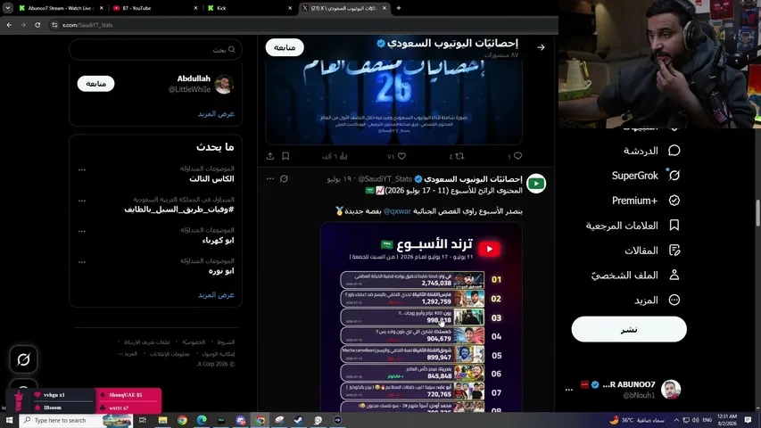Screen dimensions: 761x428
Task: Click Windows Type here to search box
Action: click(x=75, y=420)
